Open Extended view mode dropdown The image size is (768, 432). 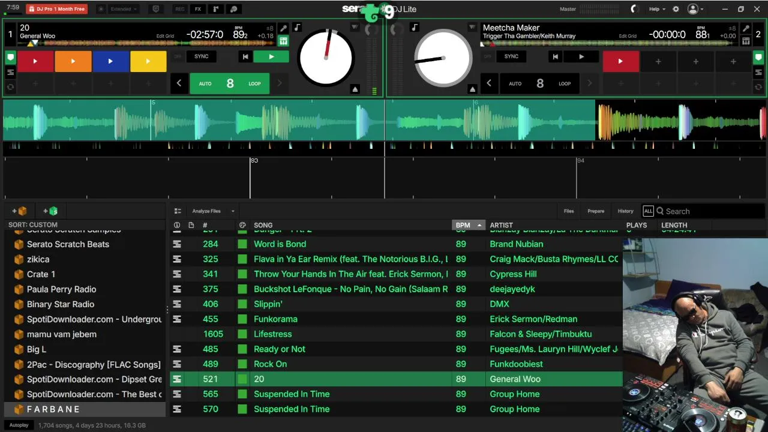124,9
